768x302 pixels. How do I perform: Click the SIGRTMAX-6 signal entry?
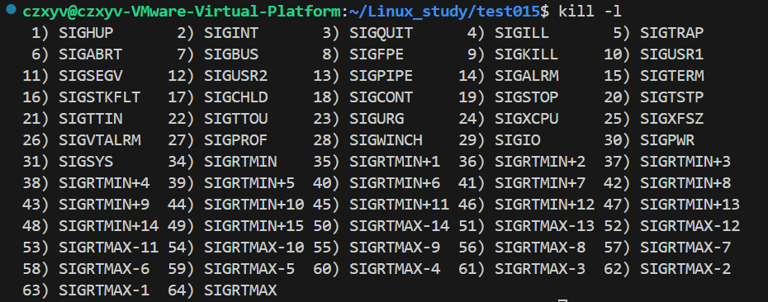click(x=104, y=269)
